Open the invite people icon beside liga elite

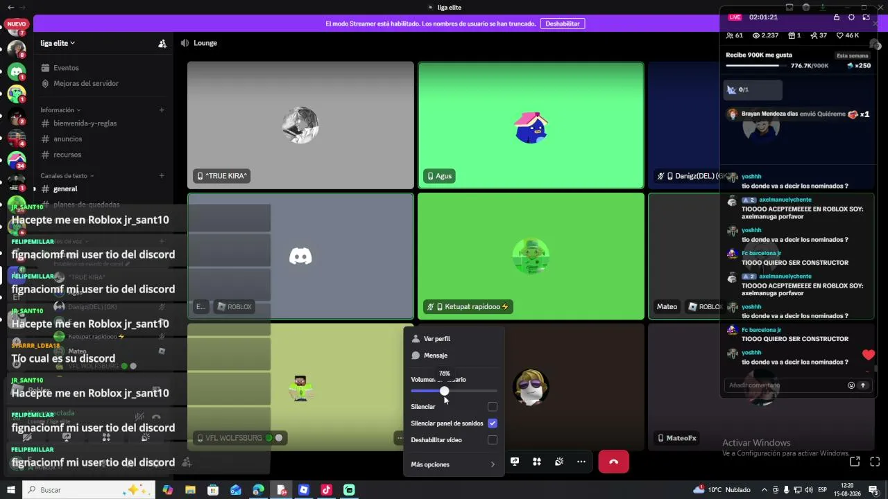(x=162, y=43)
